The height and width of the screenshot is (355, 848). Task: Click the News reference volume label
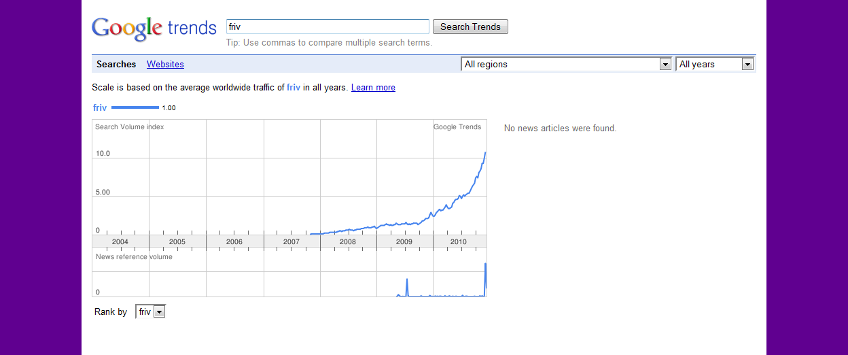coord(134,256)
